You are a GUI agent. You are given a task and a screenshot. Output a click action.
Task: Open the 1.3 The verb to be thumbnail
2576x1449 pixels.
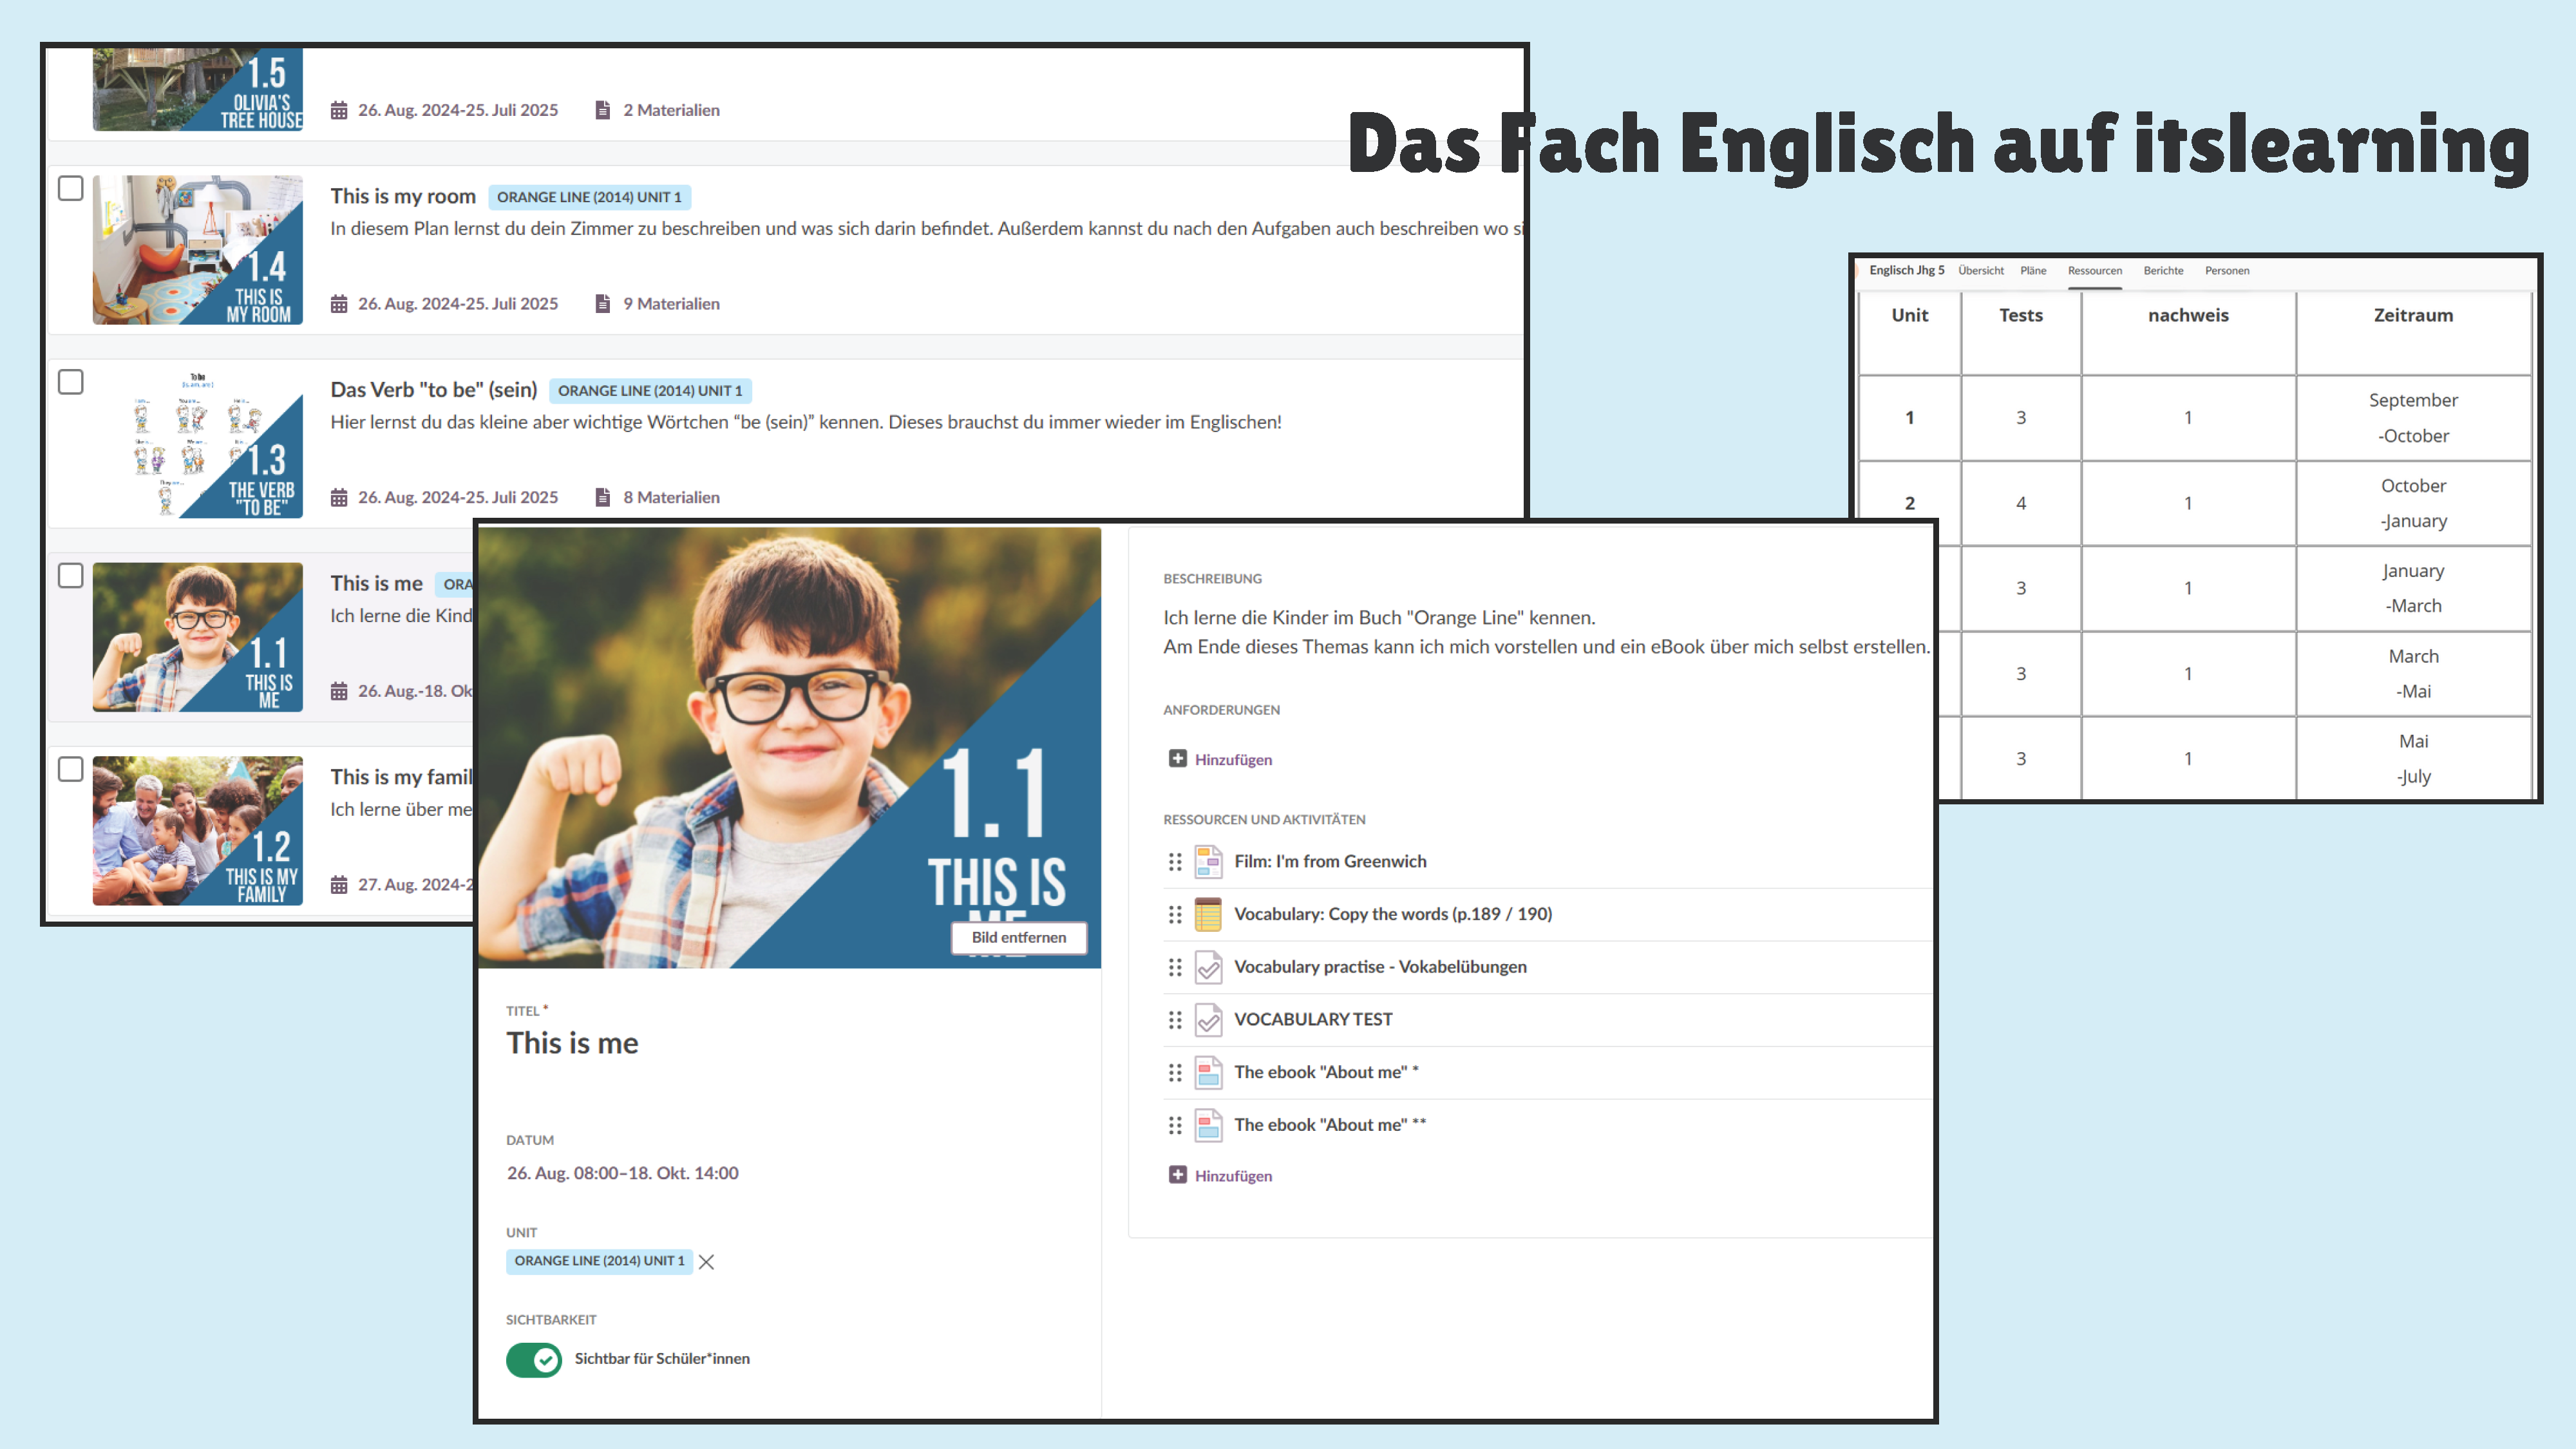197,443
